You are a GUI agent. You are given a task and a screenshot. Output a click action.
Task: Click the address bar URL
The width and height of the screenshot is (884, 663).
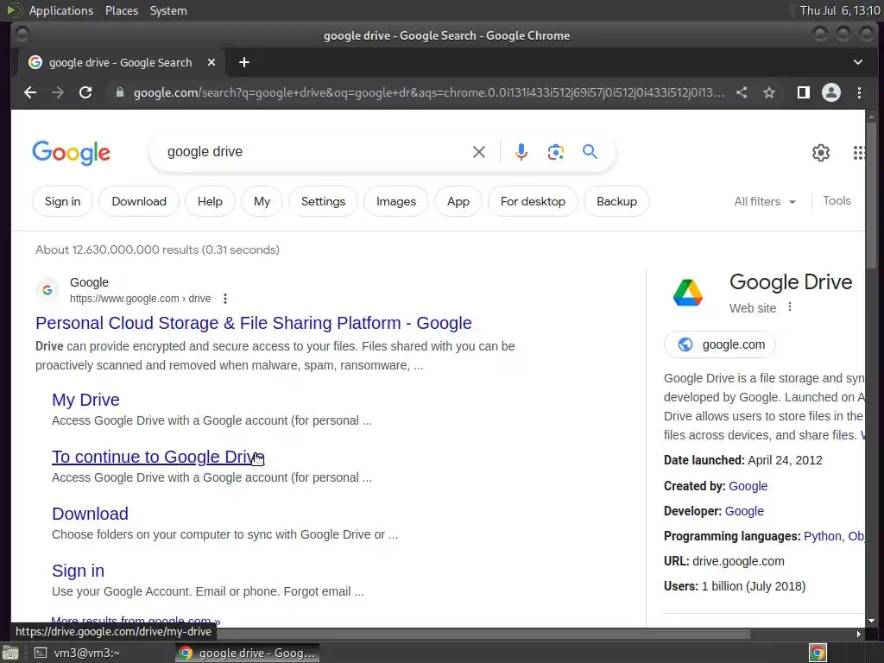point(429,92)
